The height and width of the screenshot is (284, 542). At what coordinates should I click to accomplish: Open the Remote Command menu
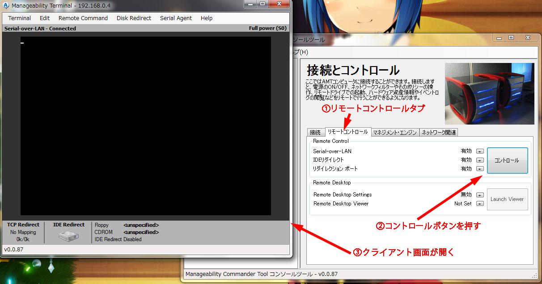coord(83,18)
